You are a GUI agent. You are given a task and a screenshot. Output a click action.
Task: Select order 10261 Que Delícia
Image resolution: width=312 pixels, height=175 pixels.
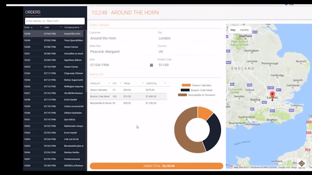coord(54,120)
